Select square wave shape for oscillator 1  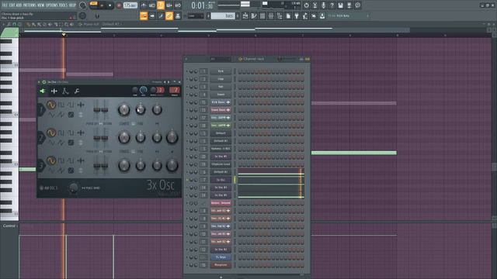click(61, 105)
